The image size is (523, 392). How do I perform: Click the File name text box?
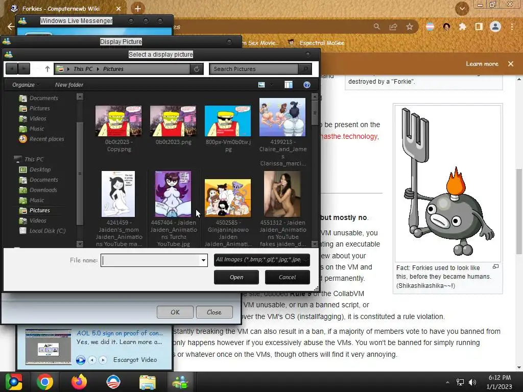(x=150, y=260)
